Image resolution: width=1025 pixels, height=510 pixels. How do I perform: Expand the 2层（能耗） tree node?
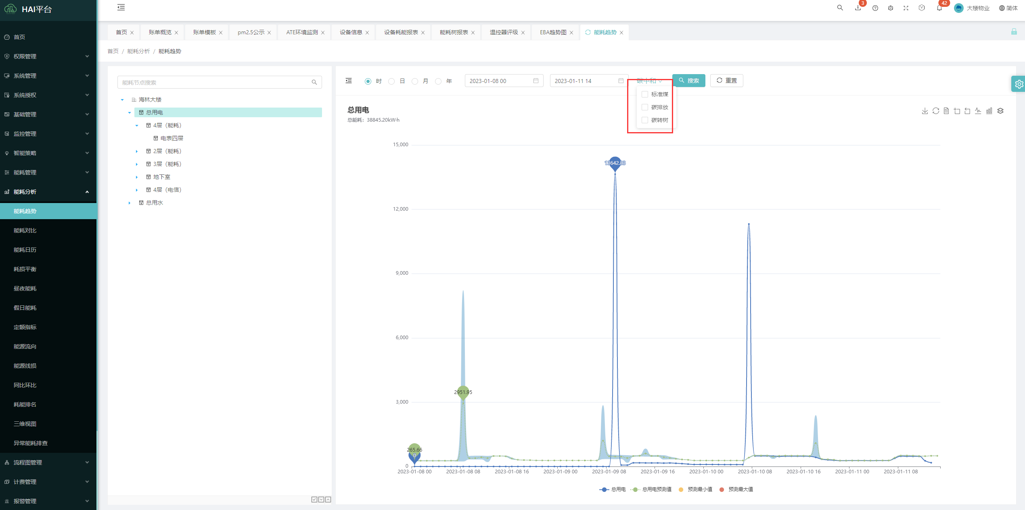pyautogui.click(x=137, y=151)
